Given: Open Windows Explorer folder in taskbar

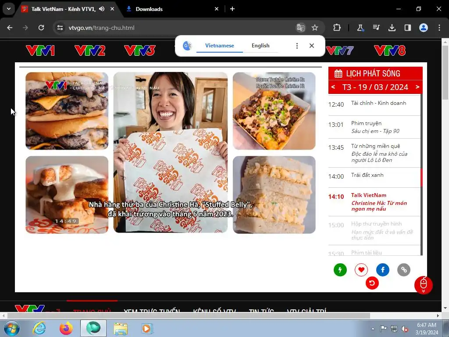Looking at the screenshot, I should point(121,328).
